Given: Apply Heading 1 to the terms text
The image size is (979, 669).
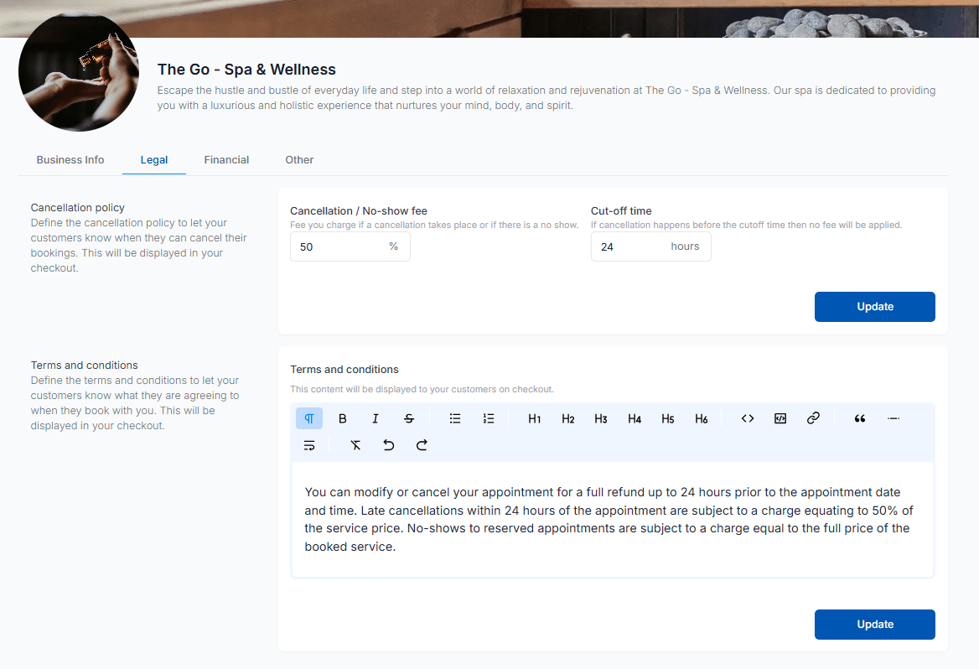Looking at the screenshot, I should point(534,417).
